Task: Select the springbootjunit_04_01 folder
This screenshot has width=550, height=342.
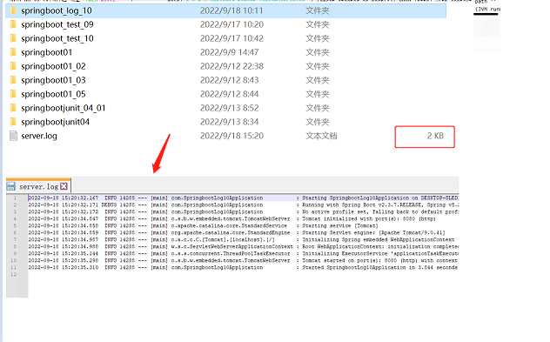Action: click(64, 108)
